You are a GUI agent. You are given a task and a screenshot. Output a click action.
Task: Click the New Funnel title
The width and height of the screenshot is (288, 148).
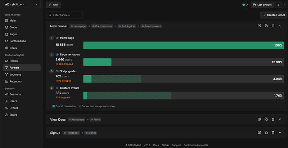[59, 26]
